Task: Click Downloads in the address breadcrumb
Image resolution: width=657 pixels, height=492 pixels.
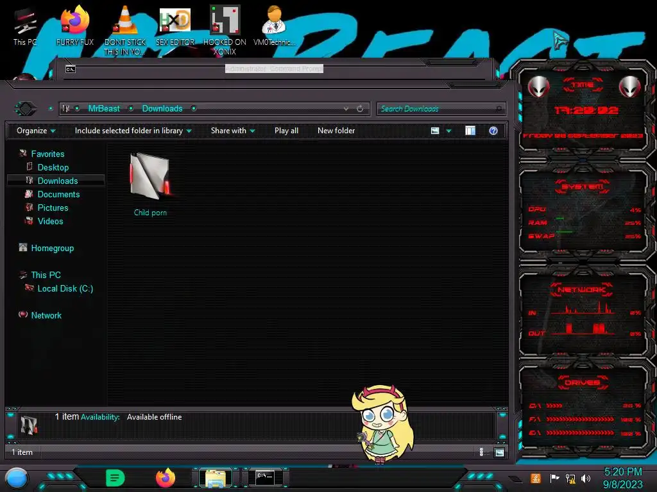Action: [x=162, y=109]
